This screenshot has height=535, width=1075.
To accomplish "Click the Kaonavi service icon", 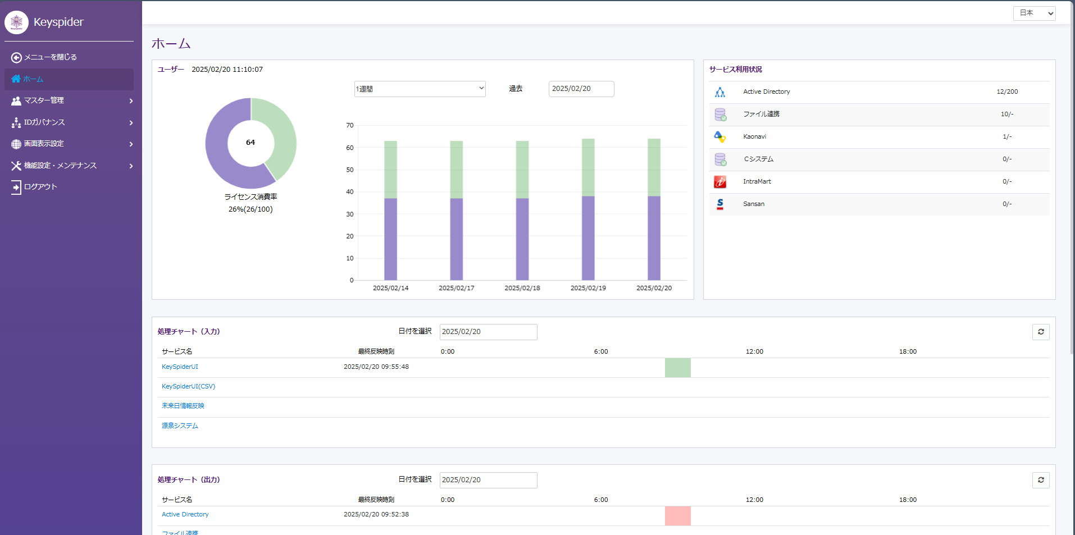I will point(720,137).
